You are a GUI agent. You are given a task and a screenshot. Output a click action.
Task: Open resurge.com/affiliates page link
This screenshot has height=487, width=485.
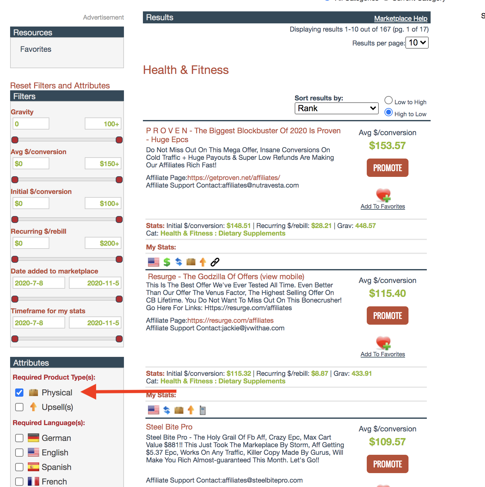[x=230, y=320]
